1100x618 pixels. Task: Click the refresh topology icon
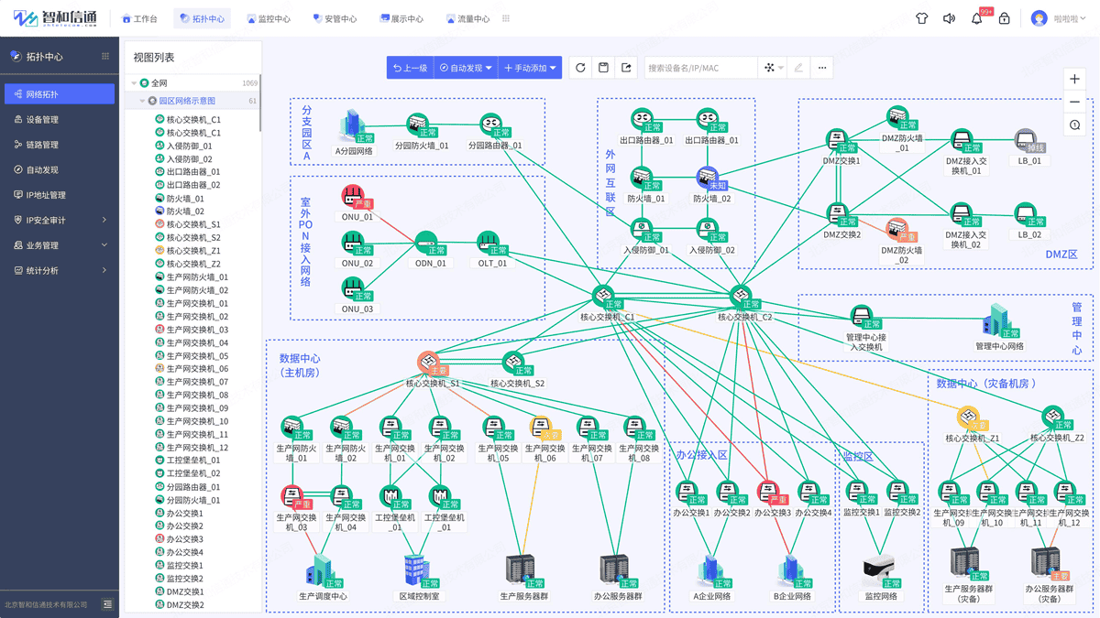[x=580, y=68]
